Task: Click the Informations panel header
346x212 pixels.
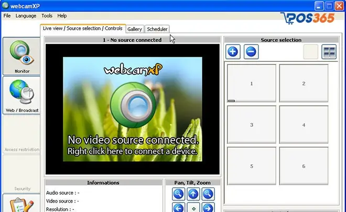Action: coord(103,183)
